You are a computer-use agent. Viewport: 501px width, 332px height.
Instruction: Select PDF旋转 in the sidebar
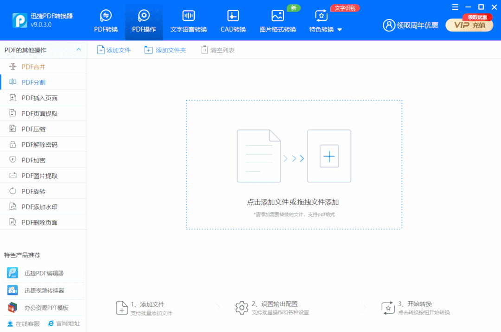[x=44, y=191]
